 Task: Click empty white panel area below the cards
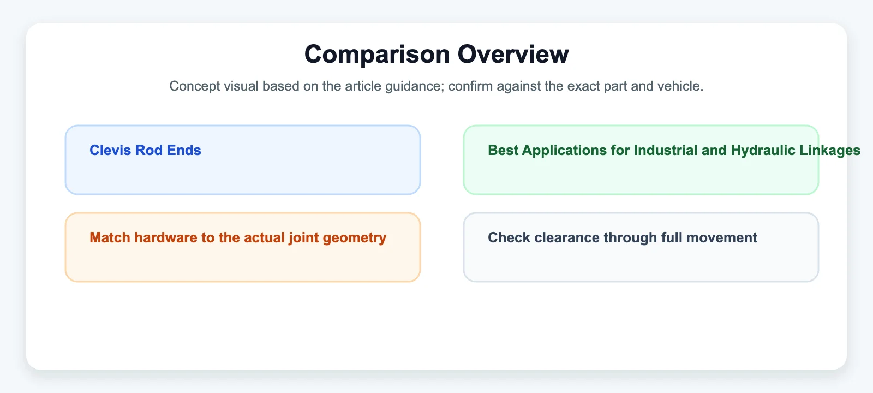coord(436,325)
